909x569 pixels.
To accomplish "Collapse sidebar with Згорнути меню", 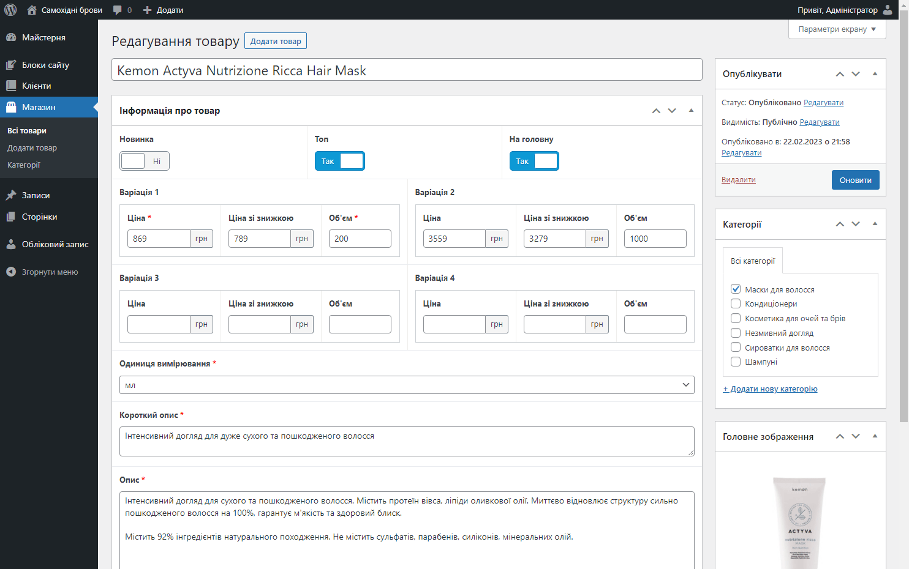I will 50,272.
